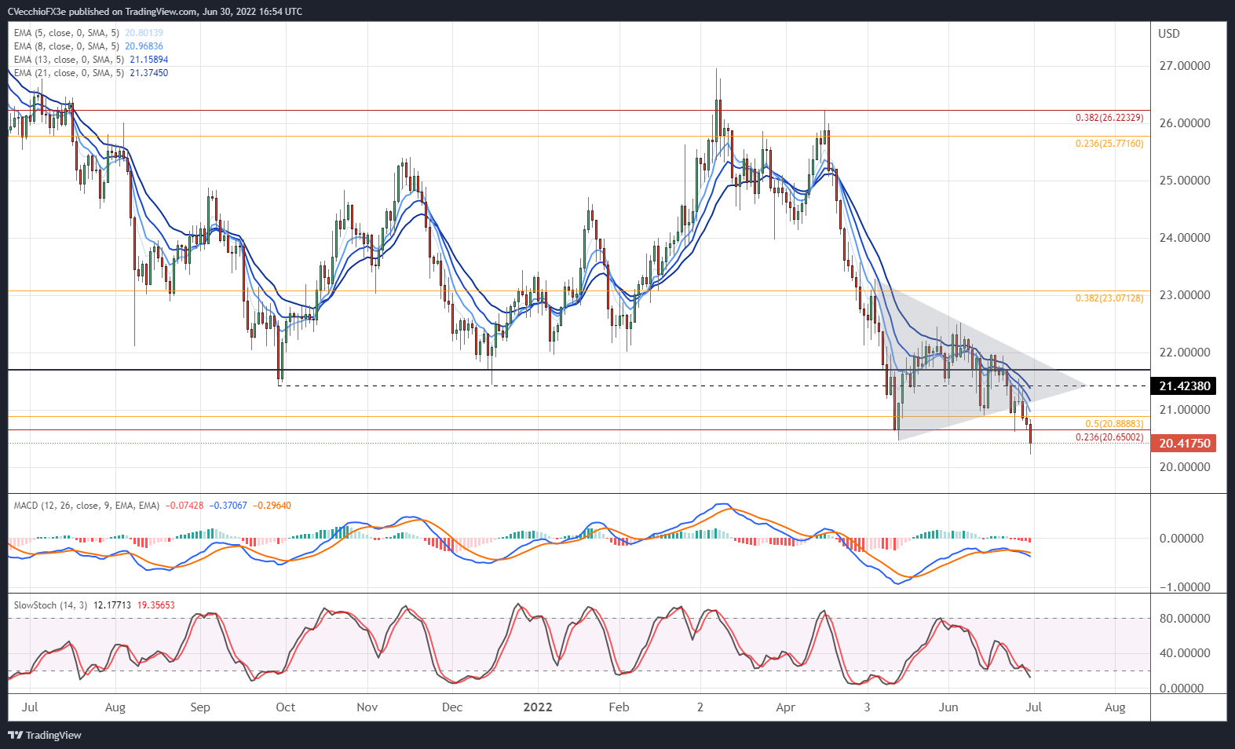Click the 2022 year label on time axis

coord(538,707)
